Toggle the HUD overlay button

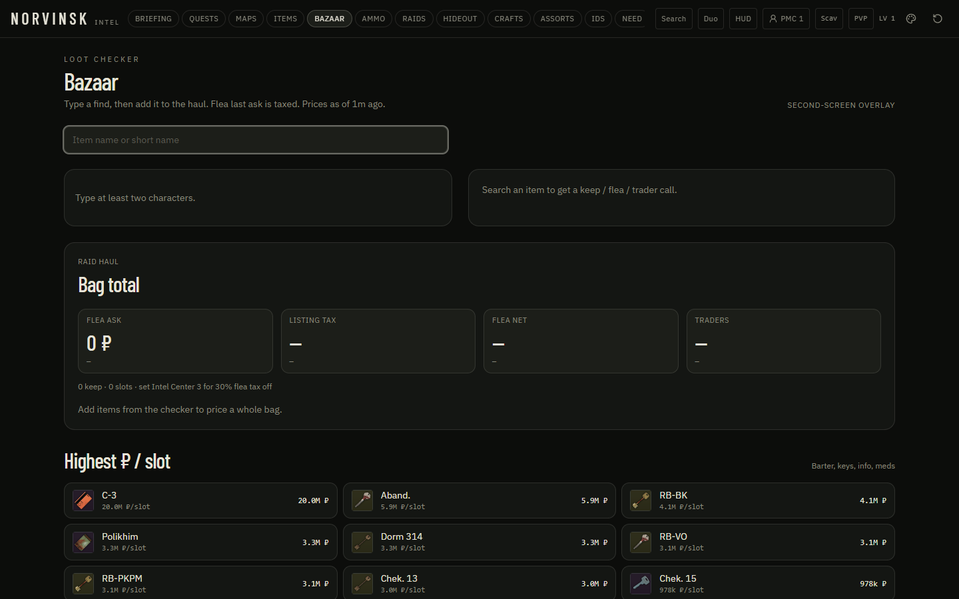(x=743, y=19)
